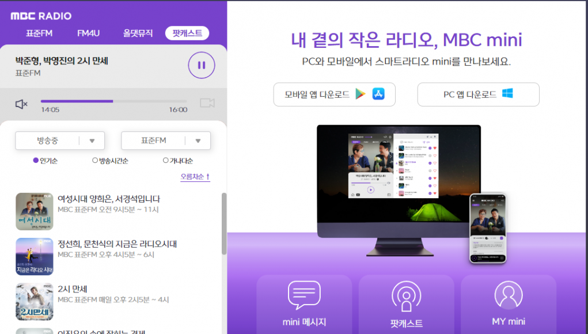Image resolution: width=588 pixels, height=334 pixels.
Task: Open 2시 만세 program thumbnail
Action: [x=35, y=302]
